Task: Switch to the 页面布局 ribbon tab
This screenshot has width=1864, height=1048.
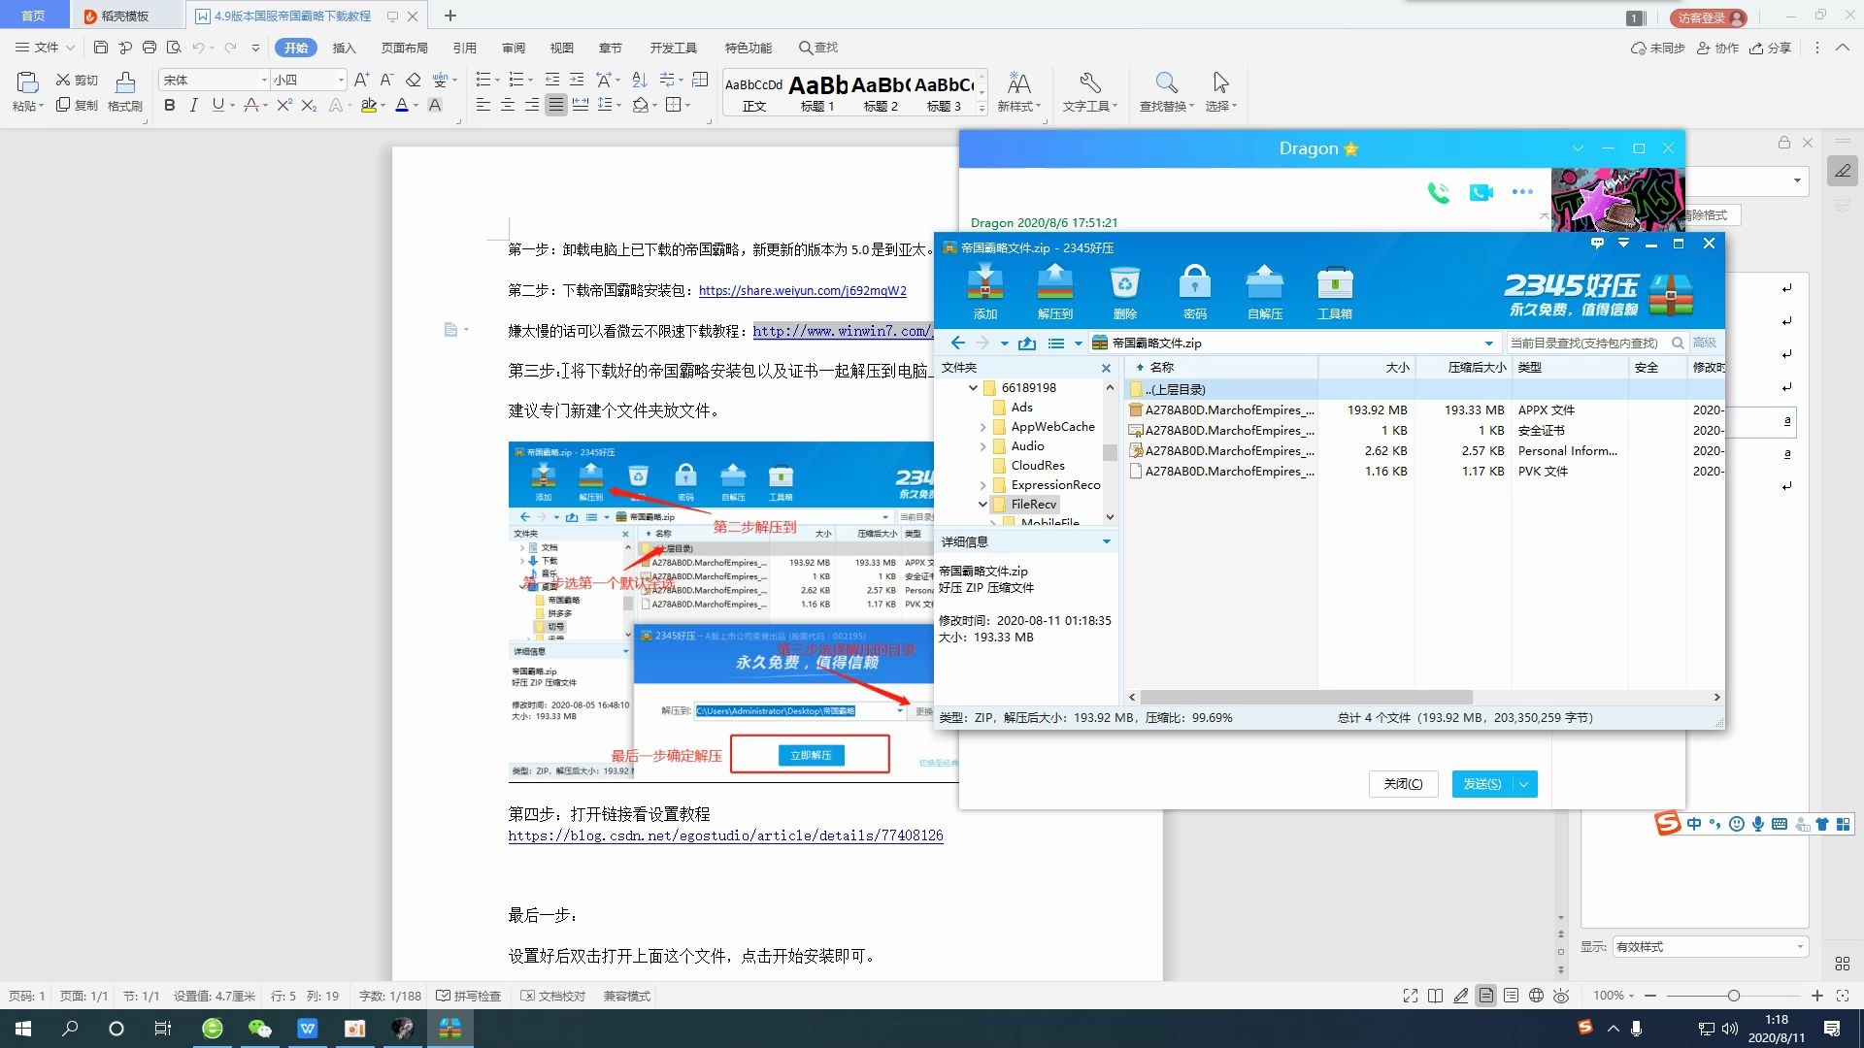Action: point(405,48)
